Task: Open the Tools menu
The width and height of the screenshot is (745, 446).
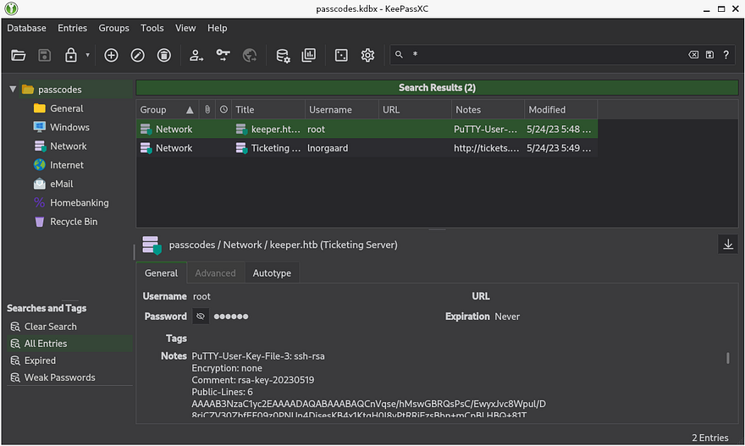Action: 152,28
